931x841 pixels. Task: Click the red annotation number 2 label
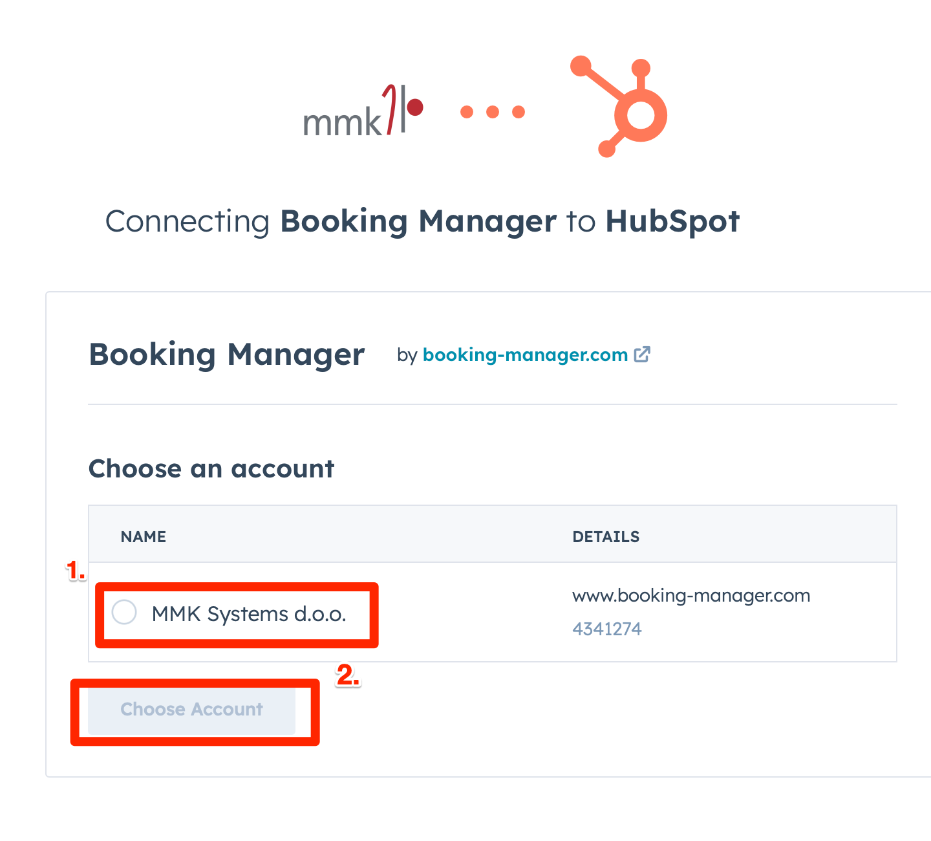click(x=348, y=675)
